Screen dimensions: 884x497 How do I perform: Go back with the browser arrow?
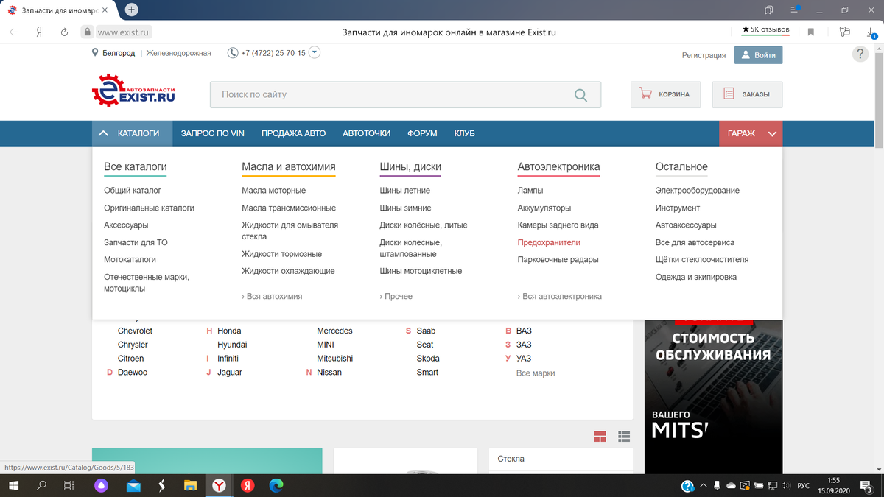click(14, 32)
